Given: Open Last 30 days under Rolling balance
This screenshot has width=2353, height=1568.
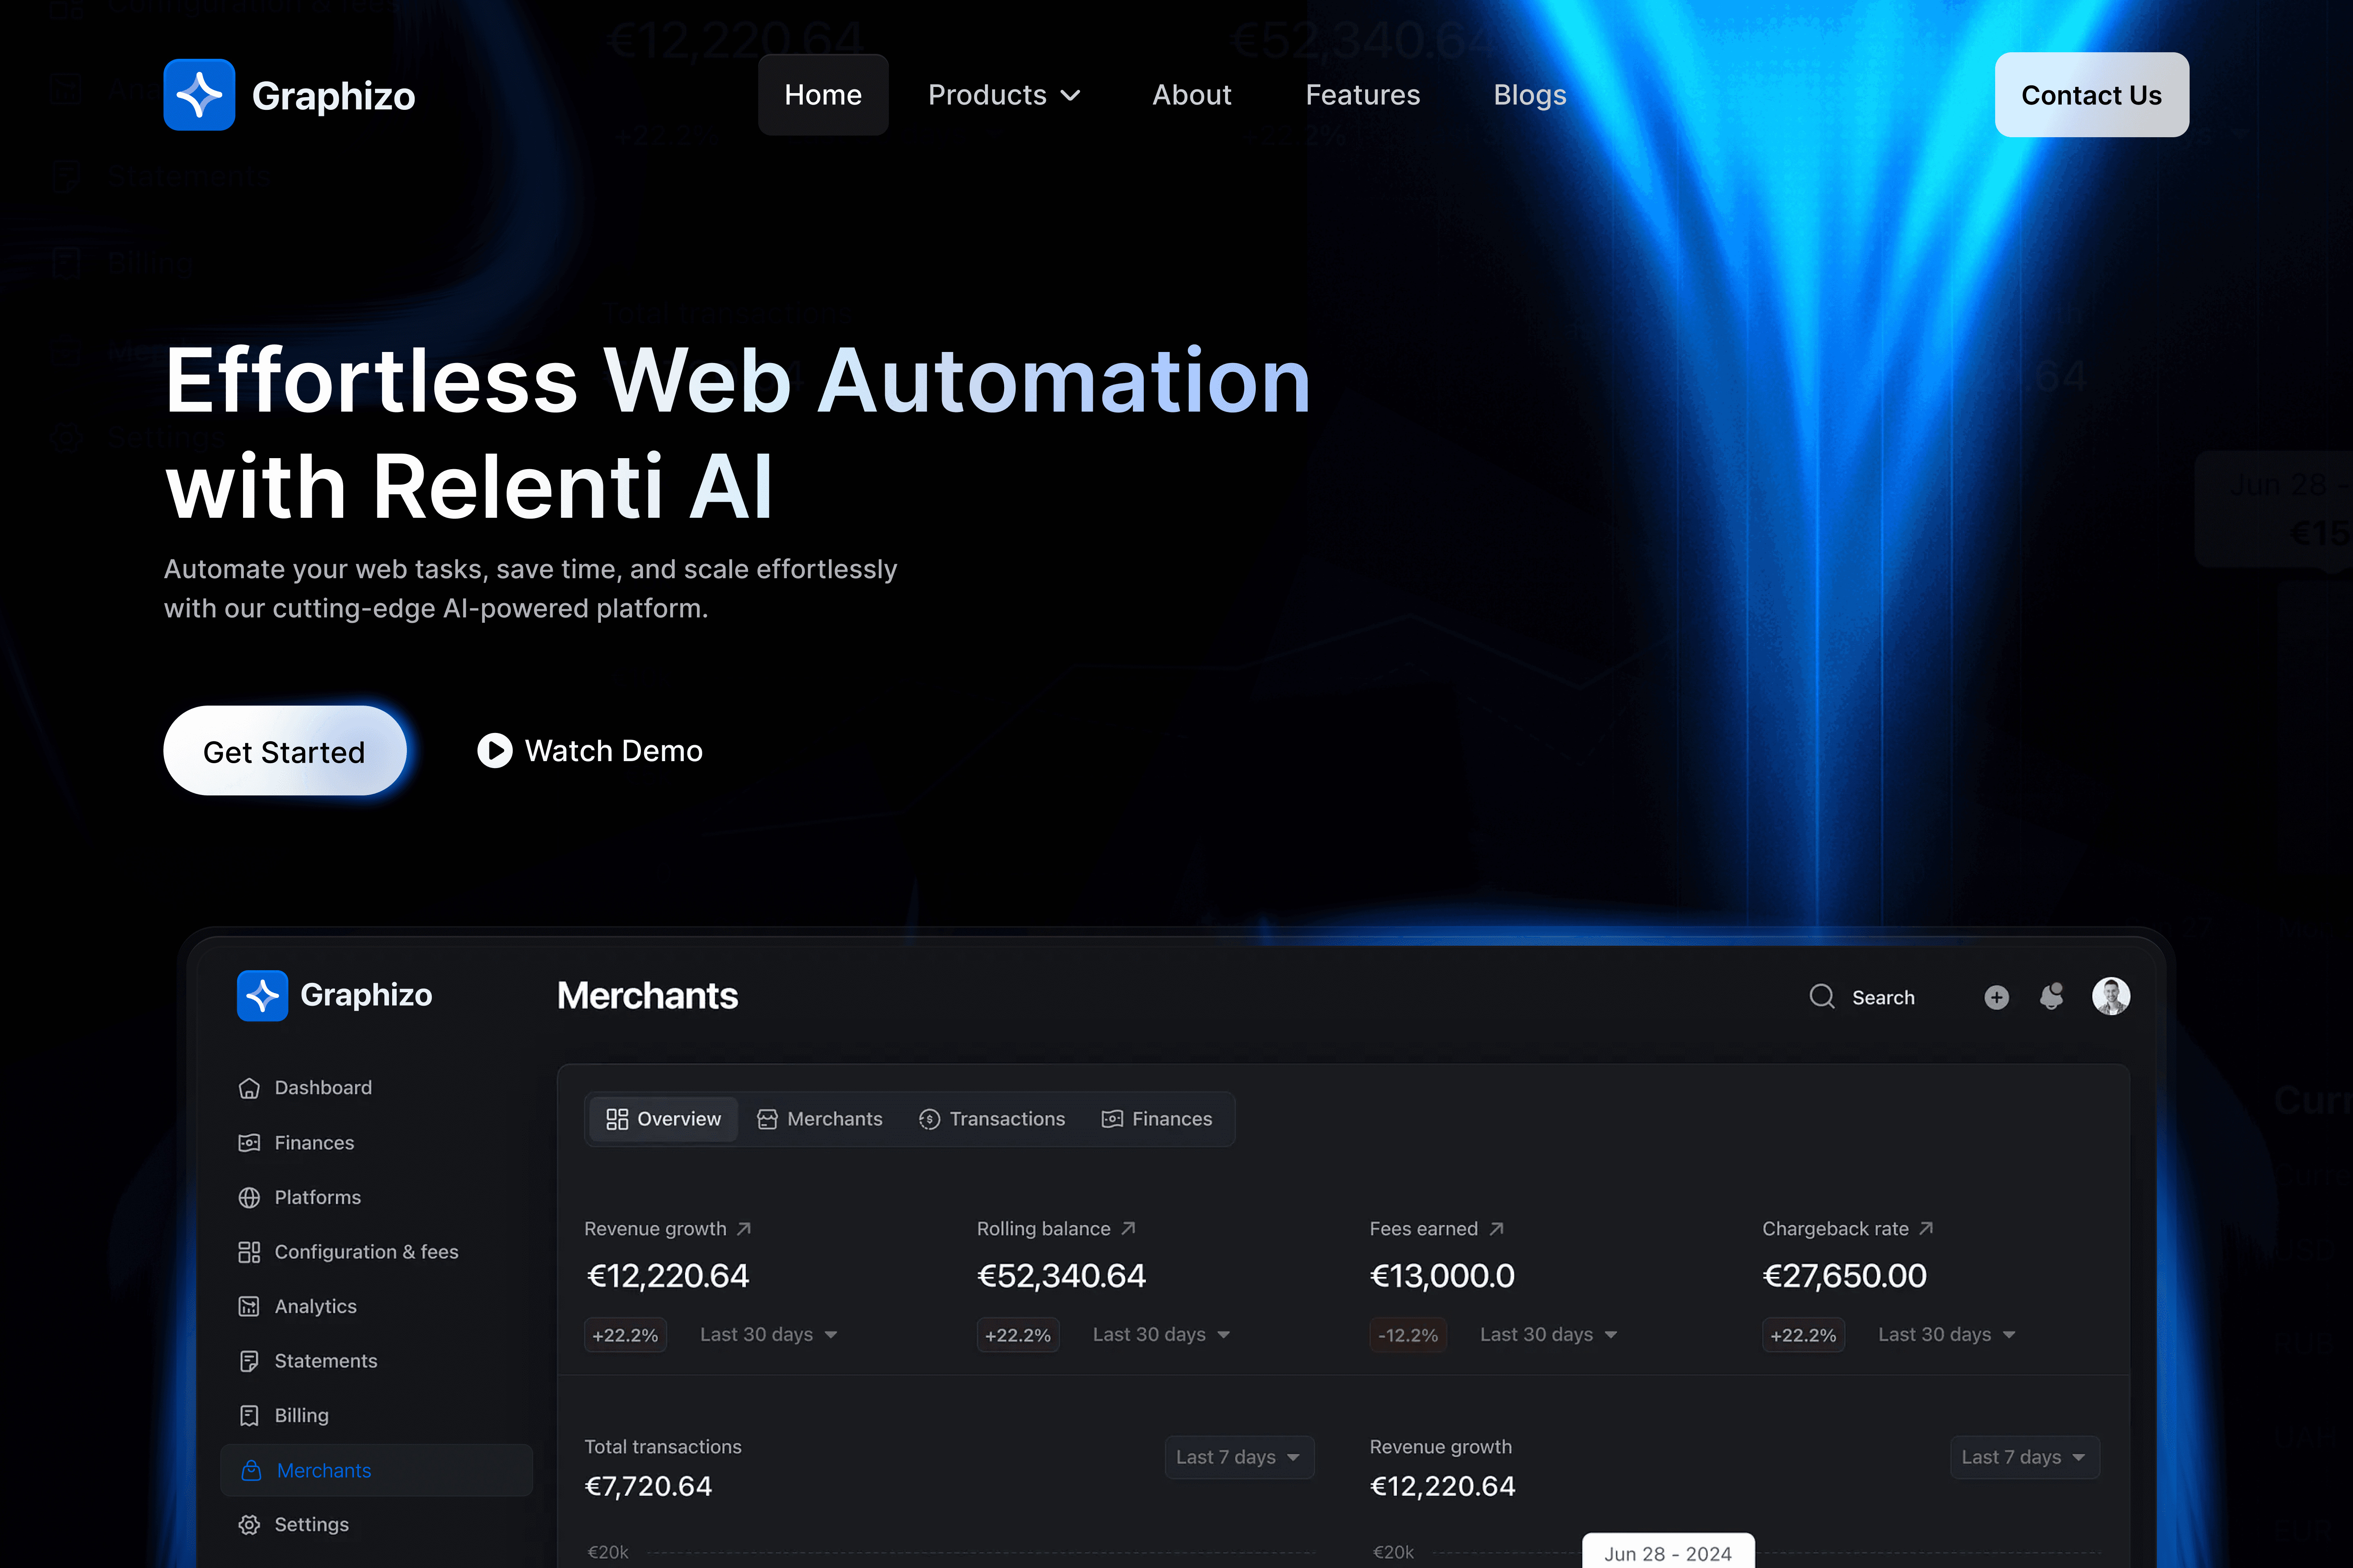Looking at the screenshot, I should [x=1161, y=1334].
